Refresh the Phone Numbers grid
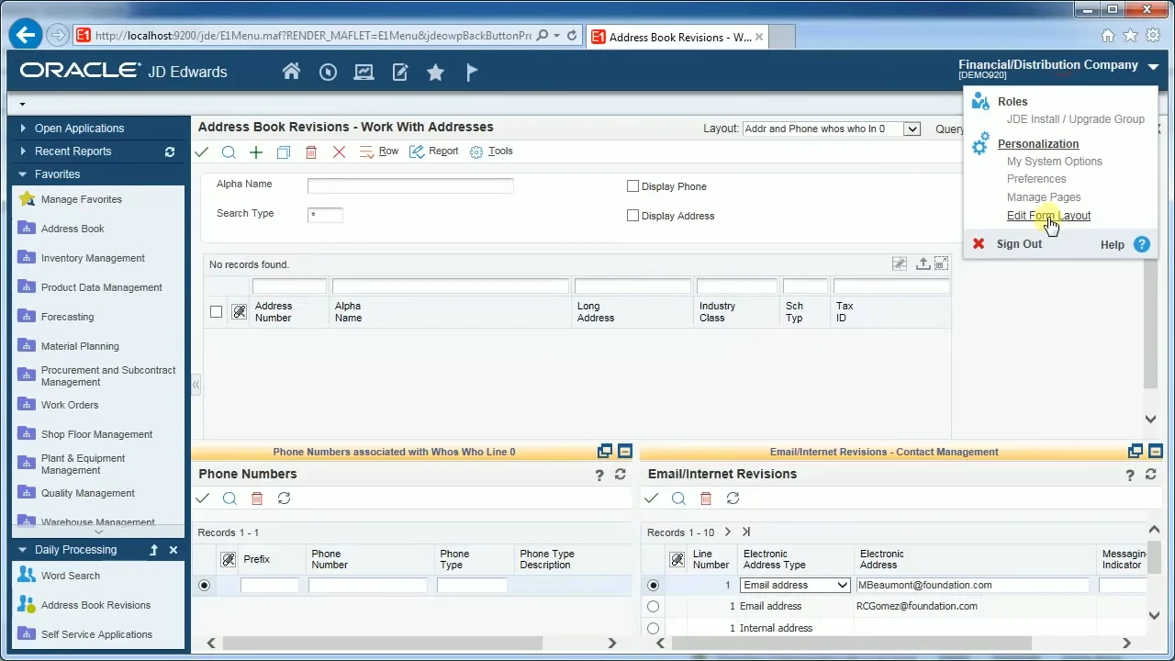 [284, 498]
